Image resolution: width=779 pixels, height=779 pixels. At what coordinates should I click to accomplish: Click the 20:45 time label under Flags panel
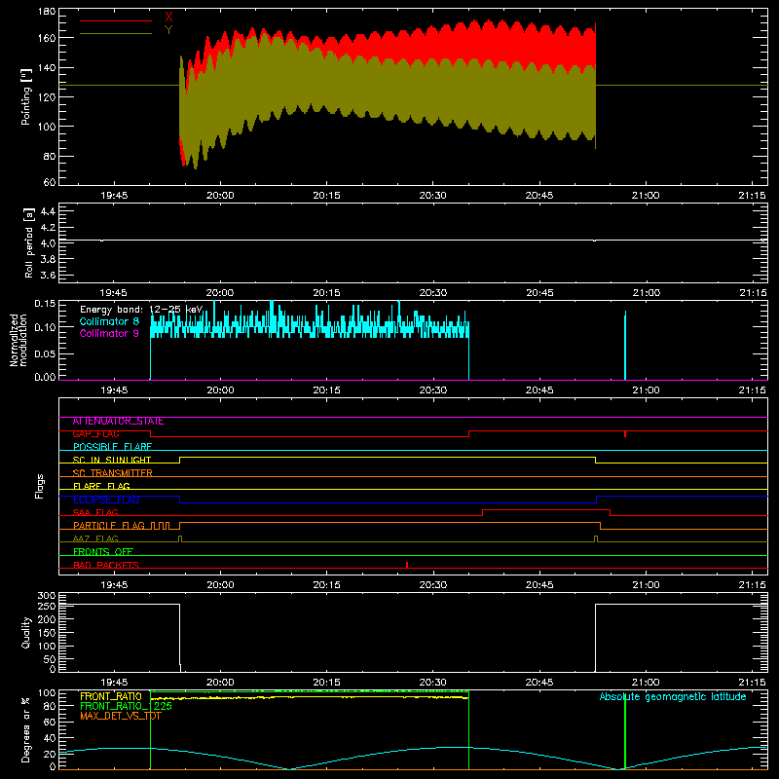(539, 585)
